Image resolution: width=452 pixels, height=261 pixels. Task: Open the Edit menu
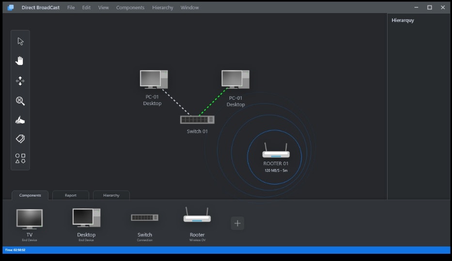coord(86,7)
